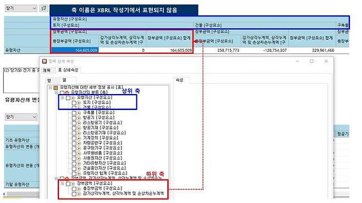The height and width of the screenshot is (203, 362).
Task: Click the element icon next to 구축물 [구성요소]
Action: click(79, 113)
